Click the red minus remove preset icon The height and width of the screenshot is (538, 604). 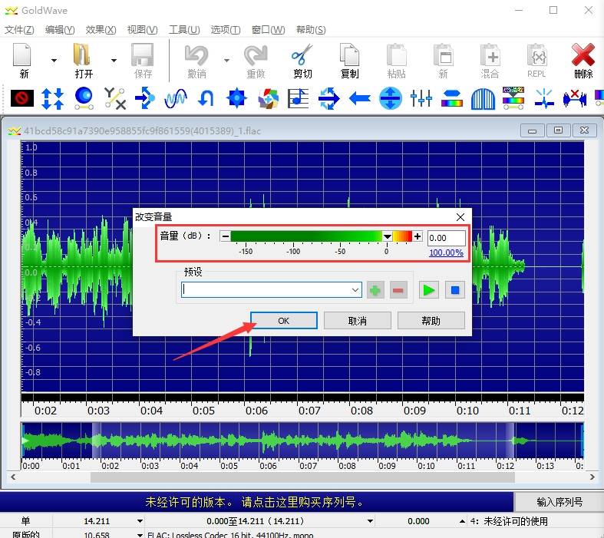click(x=398, y=290)
